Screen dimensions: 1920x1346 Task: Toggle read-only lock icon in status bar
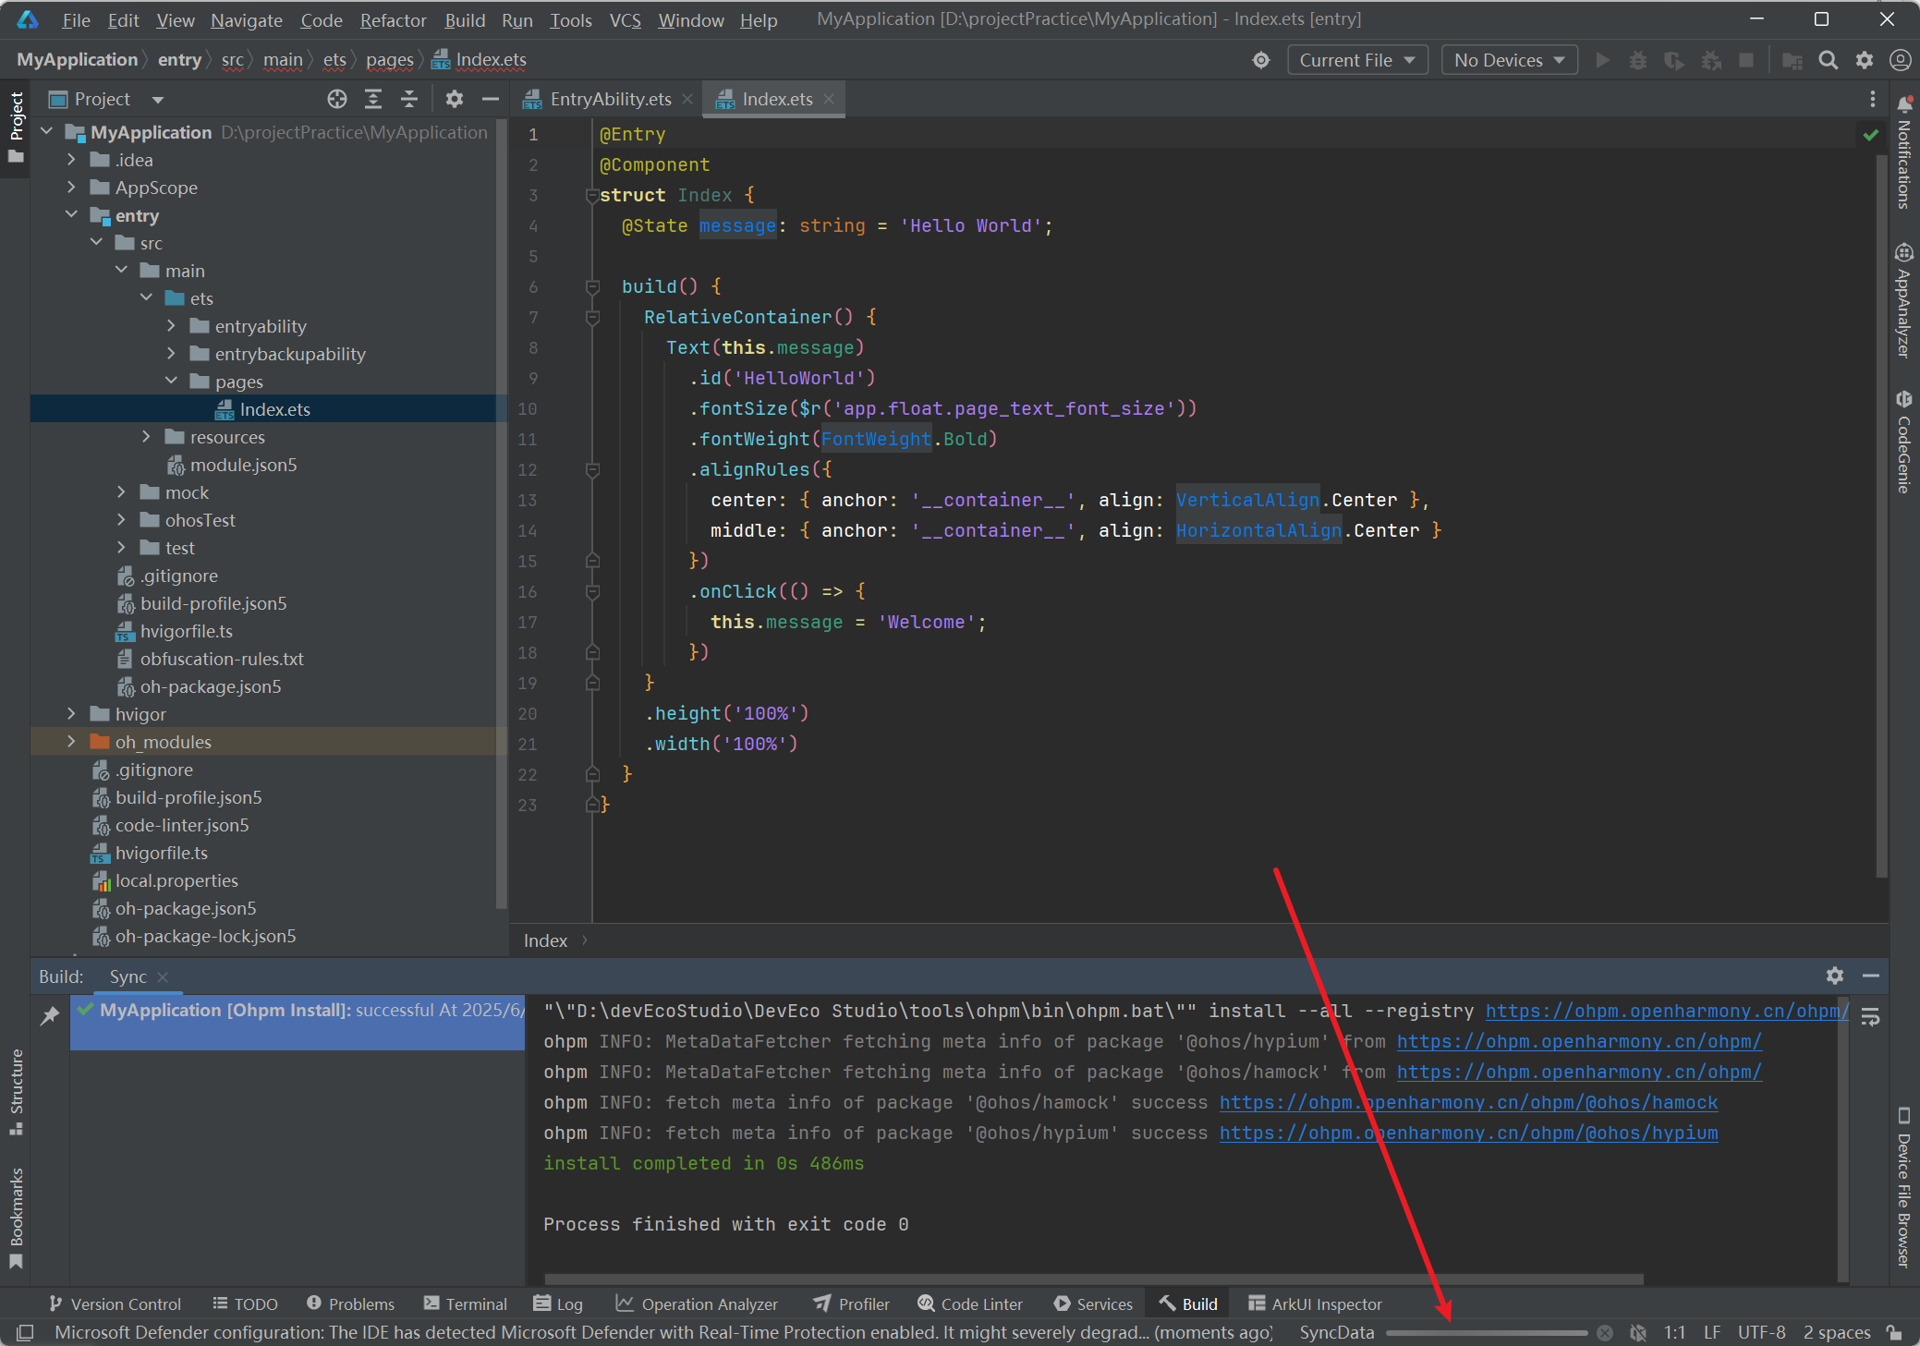1894,1332
